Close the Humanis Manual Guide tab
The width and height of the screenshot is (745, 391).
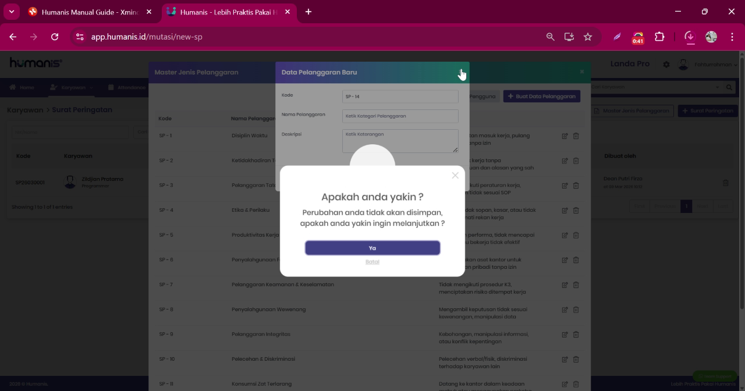click(149, 12)
